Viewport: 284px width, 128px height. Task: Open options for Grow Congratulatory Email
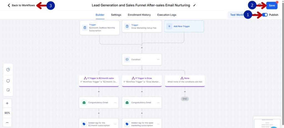click(x=158, y=103)
